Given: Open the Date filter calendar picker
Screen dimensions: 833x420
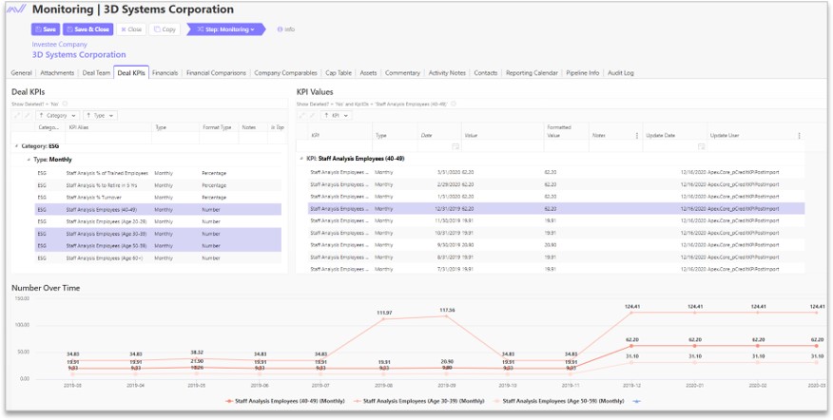Looking at the screenshot, I should [x=455, y=146].
